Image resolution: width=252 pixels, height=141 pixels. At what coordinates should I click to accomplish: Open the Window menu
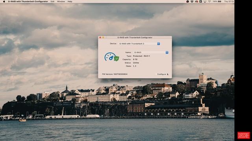pos(61,2)
